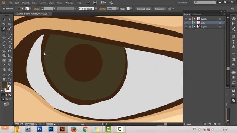This screenshot has height=133, width=237.
Task: Expand the color layer contents
Action: click(x=195, y=23)
